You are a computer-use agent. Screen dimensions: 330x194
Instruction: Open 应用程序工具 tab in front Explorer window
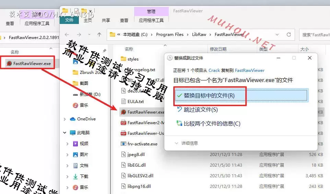(x=151, y=20)
